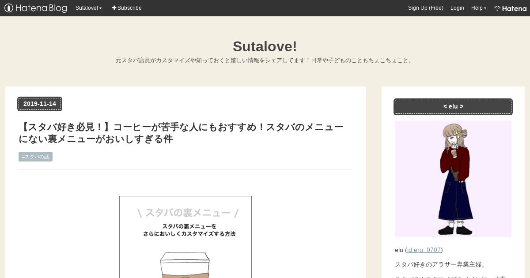530x278 pixels.
Task: Click the スタバの裏メニュー article image
Action: click(x=185, y=237)
